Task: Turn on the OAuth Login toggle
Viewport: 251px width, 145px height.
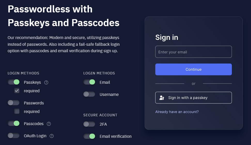Action: pos(14,136)
